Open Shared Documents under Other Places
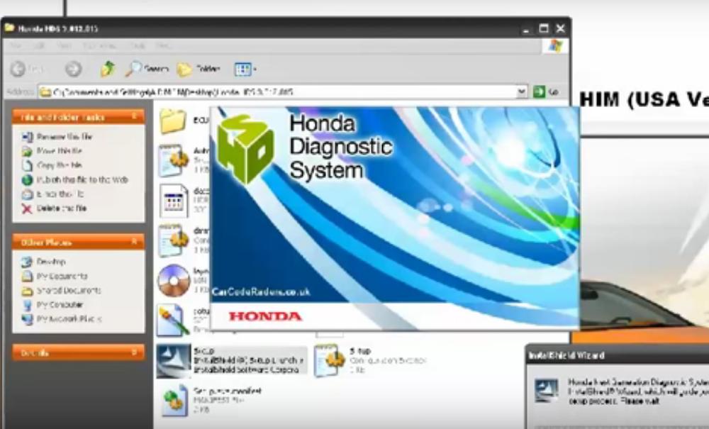The image size is (709, 429). [69, 291]
